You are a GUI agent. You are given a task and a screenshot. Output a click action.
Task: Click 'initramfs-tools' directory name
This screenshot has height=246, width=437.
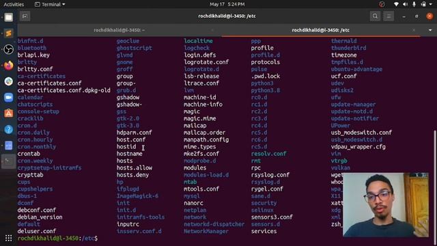point(141,217)
